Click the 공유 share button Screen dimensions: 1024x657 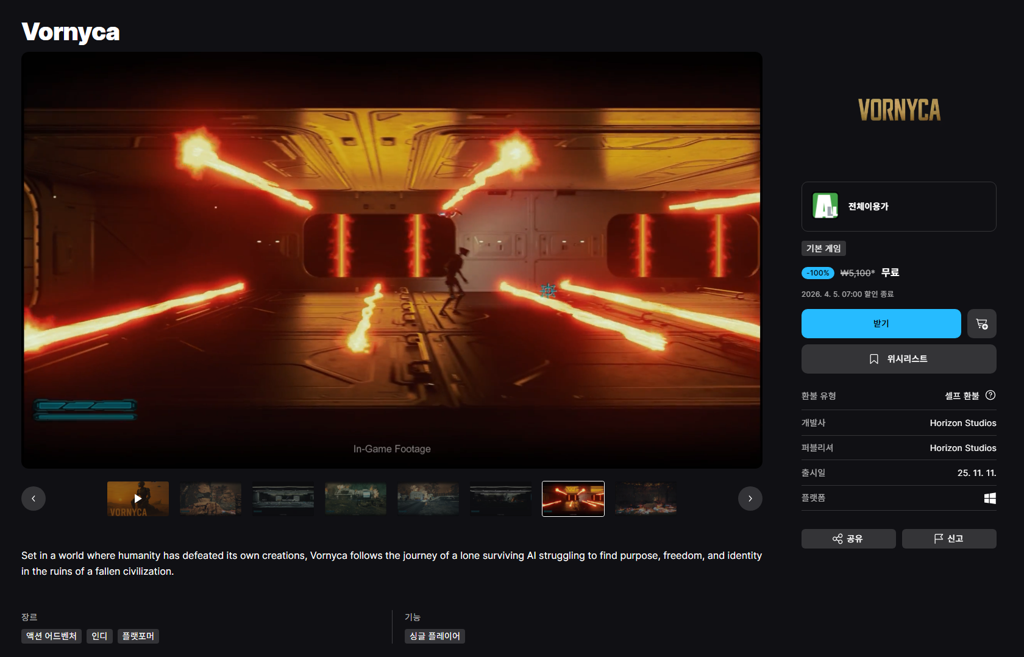pos(848,539)
